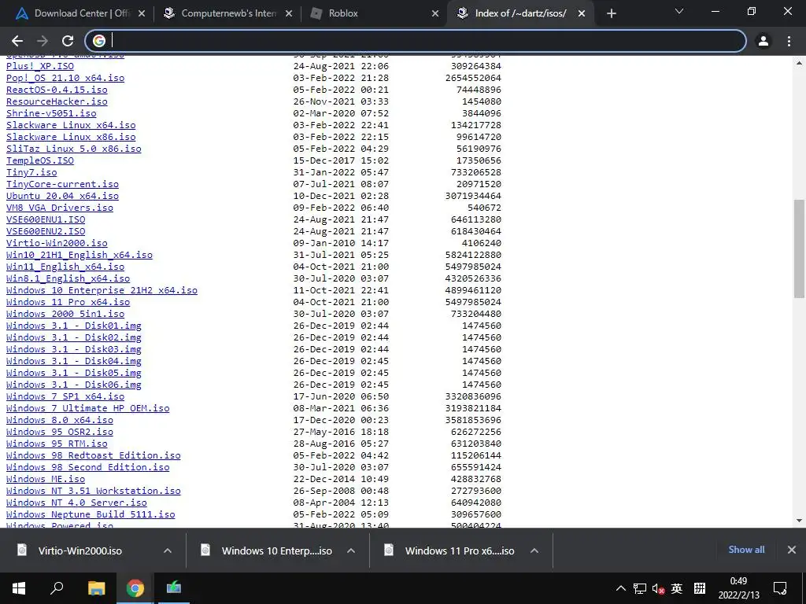Download Windows 7 Ultimate HP OEM.iso
The image size is (806, 604).
click(x=88, y=408)
